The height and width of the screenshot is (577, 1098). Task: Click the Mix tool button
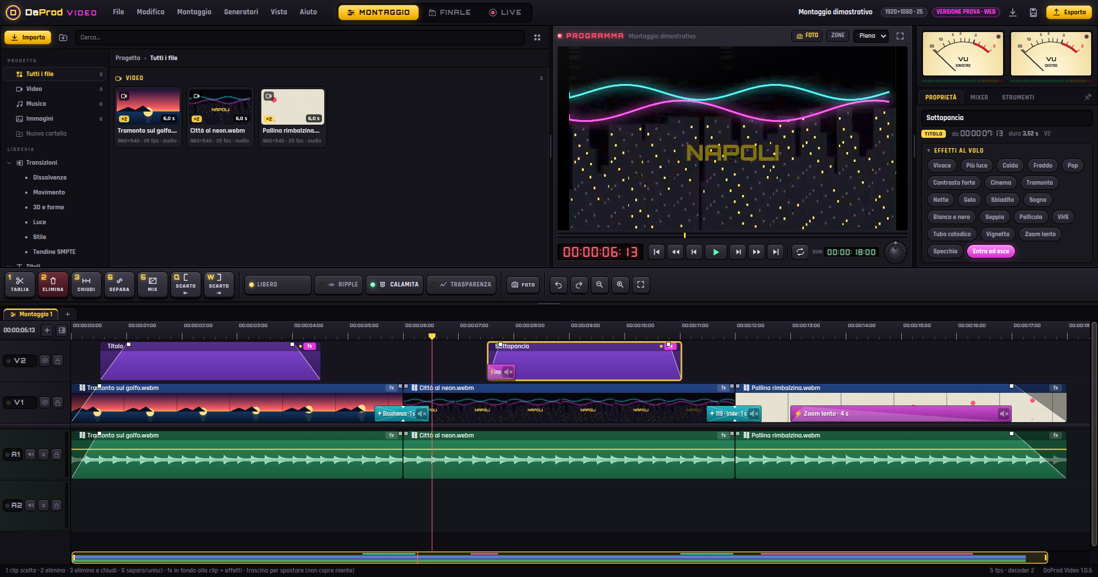tap(153, 284)
